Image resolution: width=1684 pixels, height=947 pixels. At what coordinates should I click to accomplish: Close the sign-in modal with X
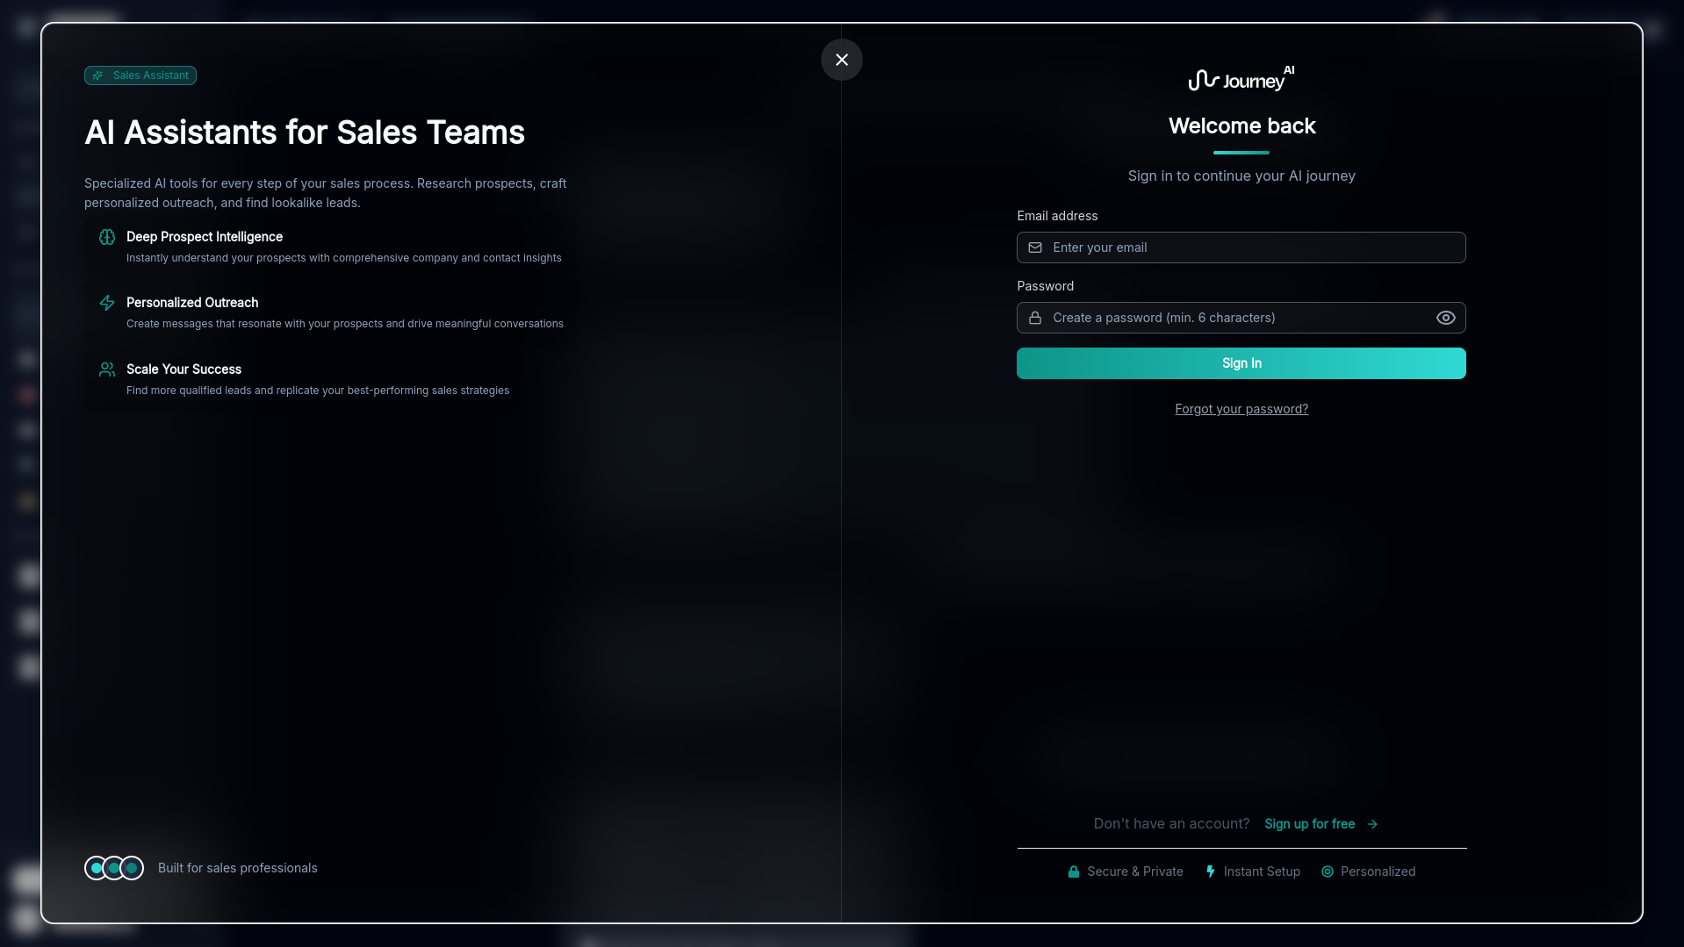[x=841, y=60]
